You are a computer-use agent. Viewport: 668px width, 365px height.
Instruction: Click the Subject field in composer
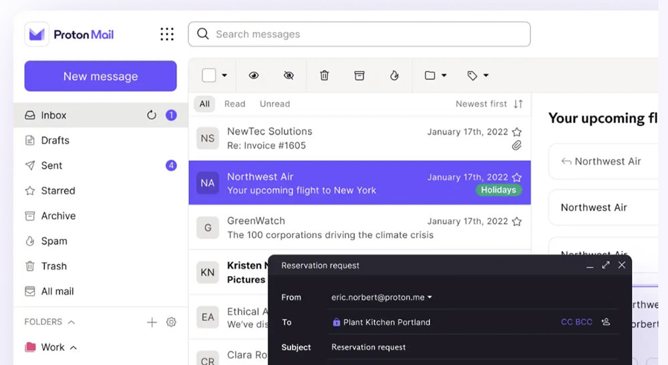[x=473, y=347]
